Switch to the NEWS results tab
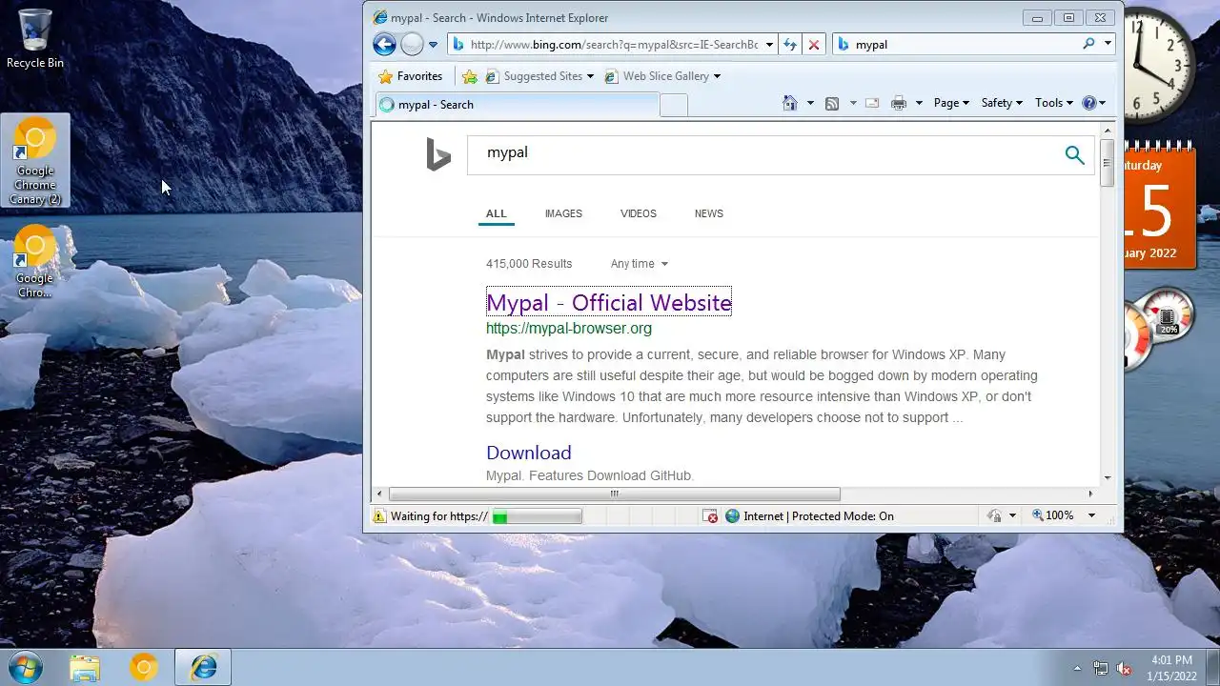1220x686 pixels. coord(709,213)
